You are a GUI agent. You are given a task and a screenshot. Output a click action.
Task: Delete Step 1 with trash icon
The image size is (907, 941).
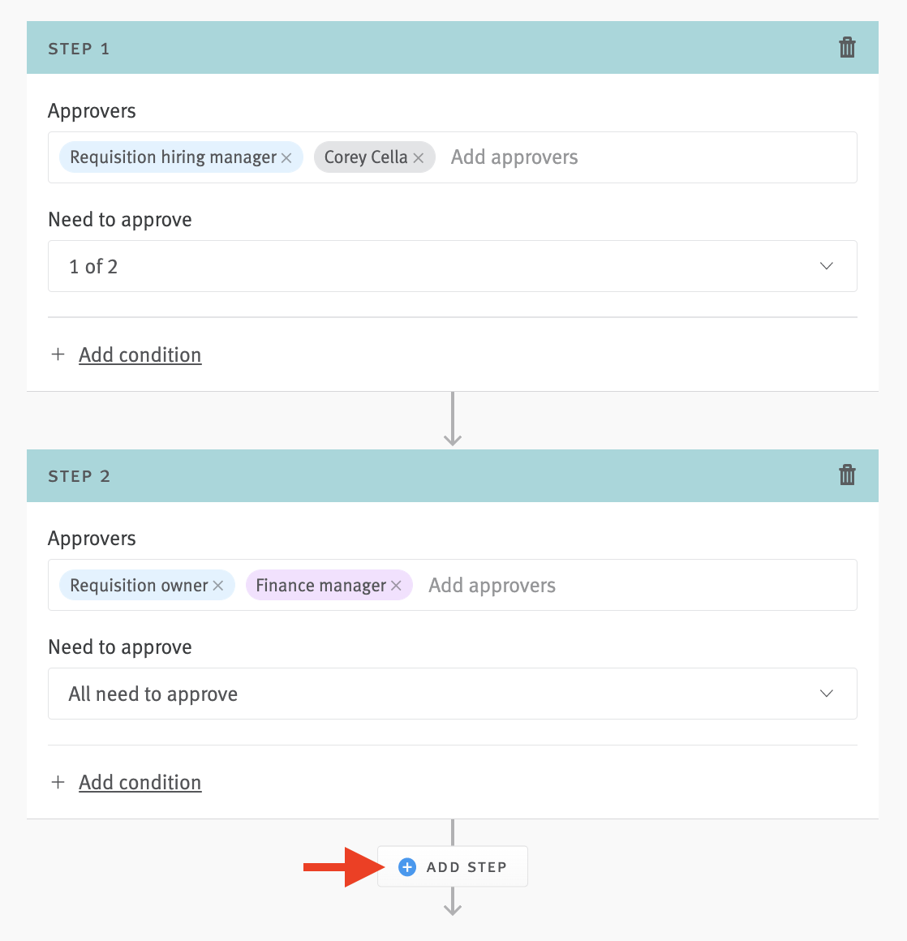847,47
